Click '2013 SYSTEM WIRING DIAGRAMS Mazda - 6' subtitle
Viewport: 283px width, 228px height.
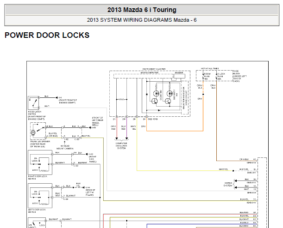(142, 20)
